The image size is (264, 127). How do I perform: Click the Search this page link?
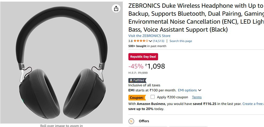pyautogui.click(x=181, y=41)
